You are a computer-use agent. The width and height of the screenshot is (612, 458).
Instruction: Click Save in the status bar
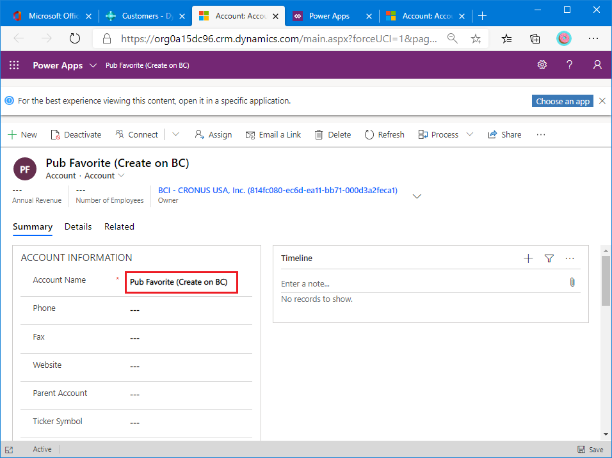[590, 450]
